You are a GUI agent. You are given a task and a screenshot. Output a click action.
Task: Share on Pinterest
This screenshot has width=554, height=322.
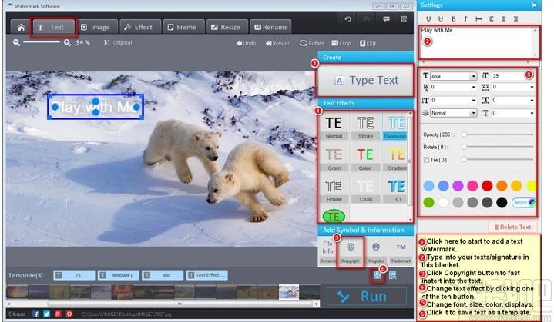[x=69, y=314]
